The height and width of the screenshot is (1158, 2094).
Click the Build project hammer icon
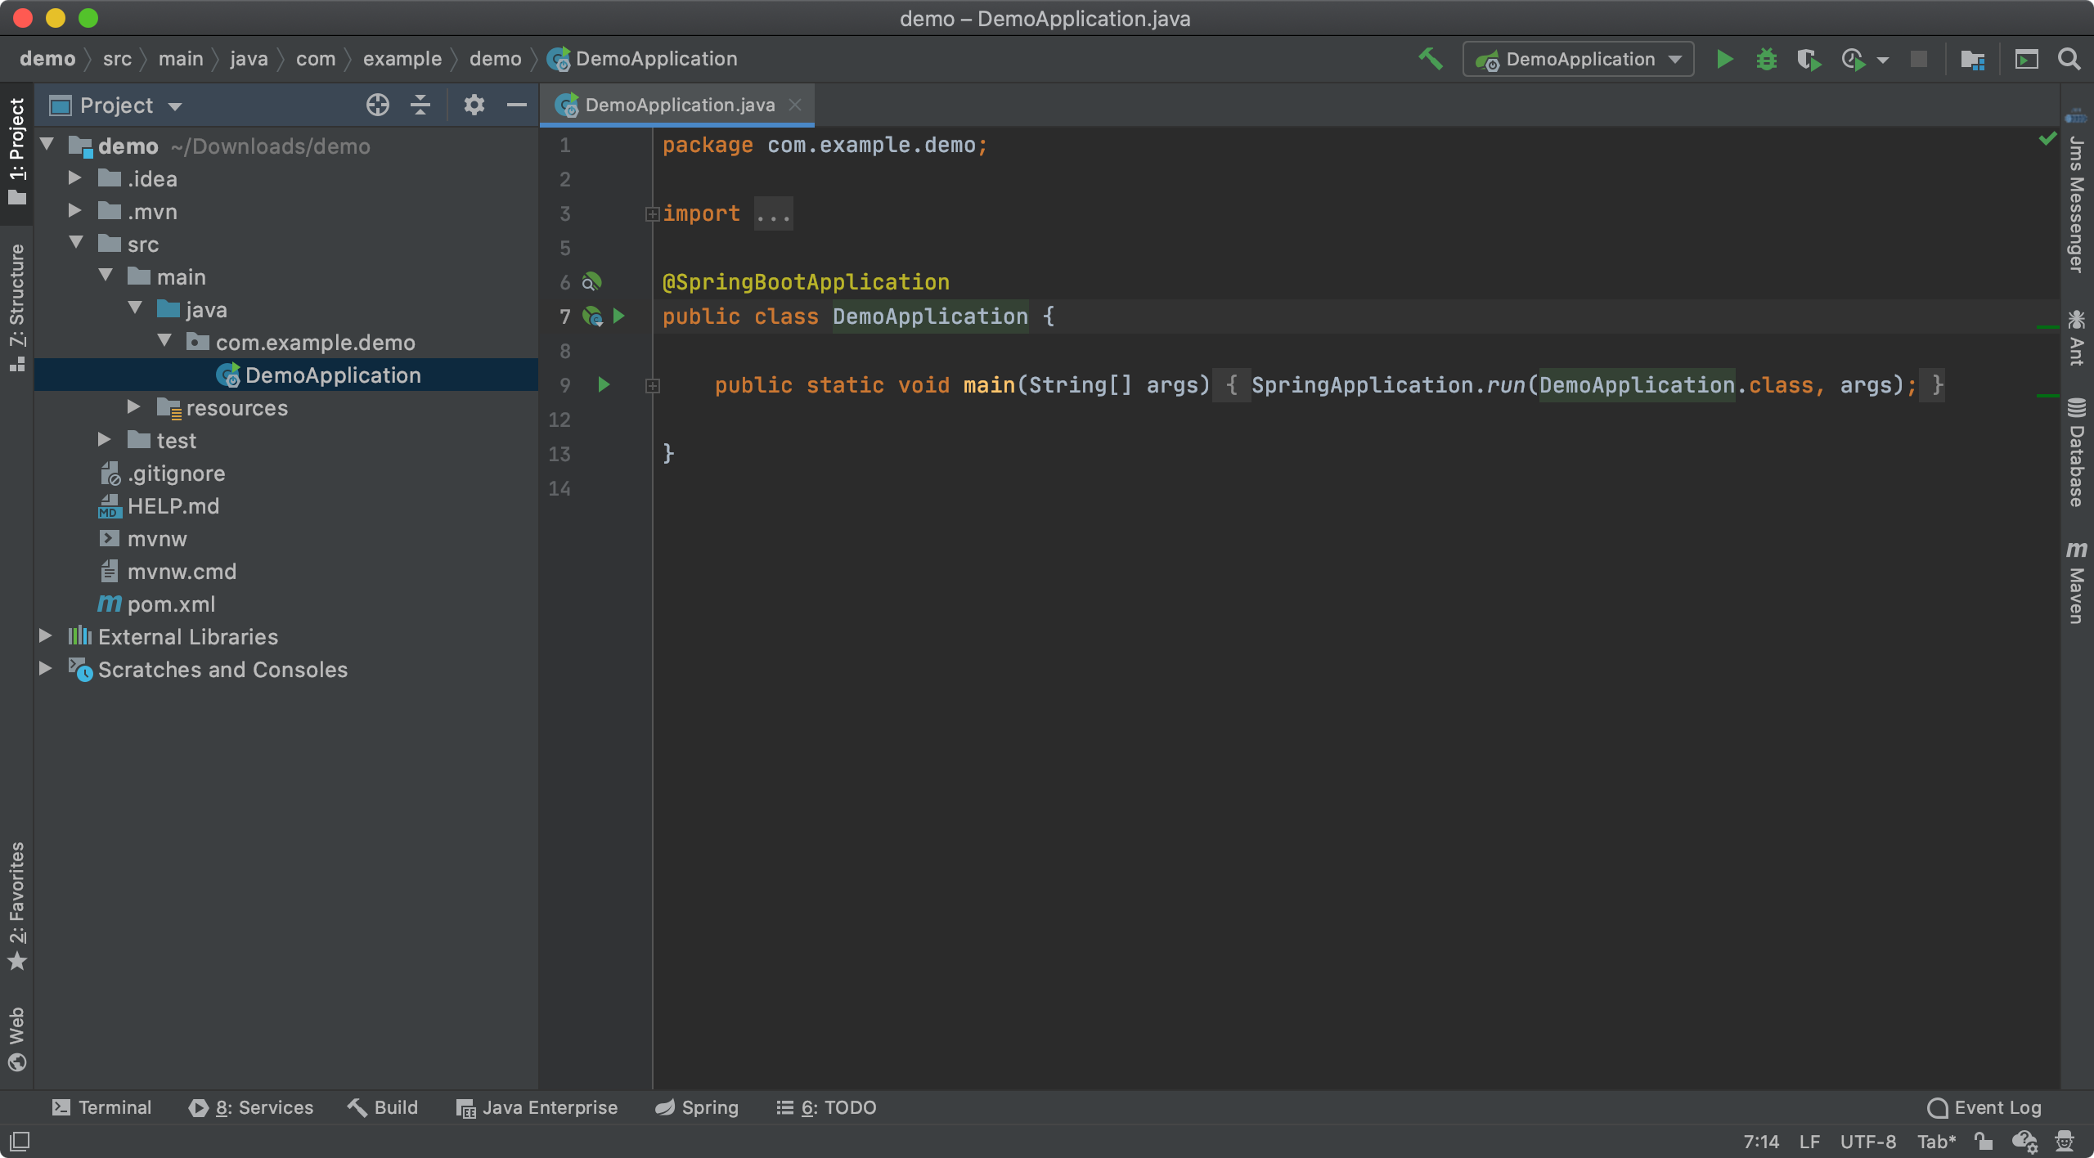(1430, 59)
